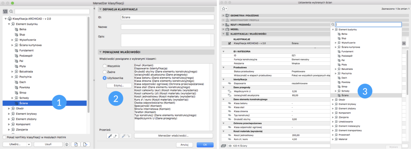The width and height of the screenshot is (411, 149).
Task: Click the Opis text area
Action: pos(167,40)
